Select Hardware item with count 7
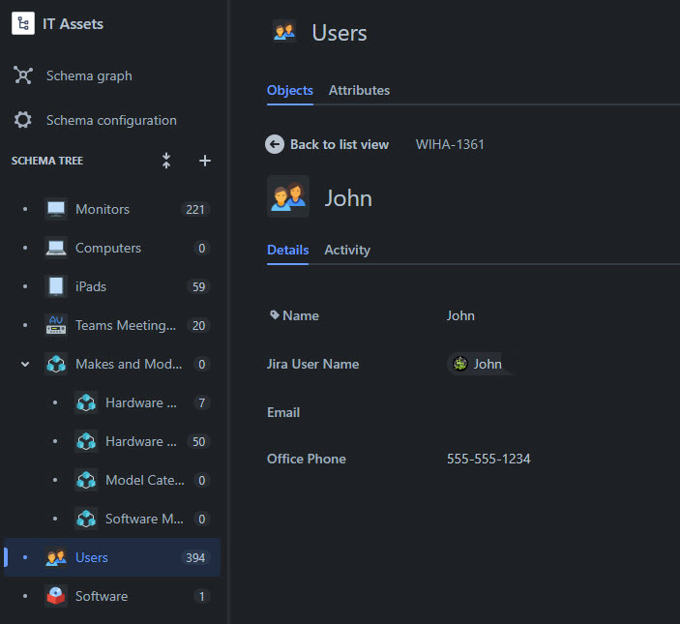Image resolution: width=680 pixels, height=624 pixels. (141, 402)
